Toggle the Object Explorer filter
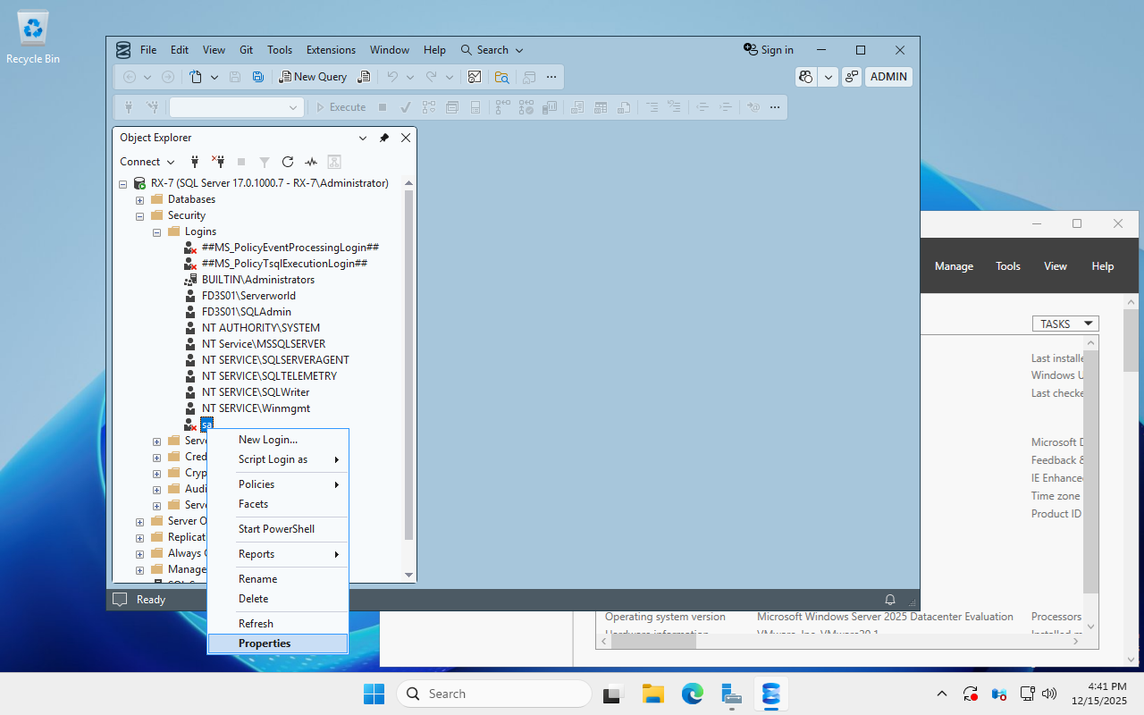 click(264, 162)
